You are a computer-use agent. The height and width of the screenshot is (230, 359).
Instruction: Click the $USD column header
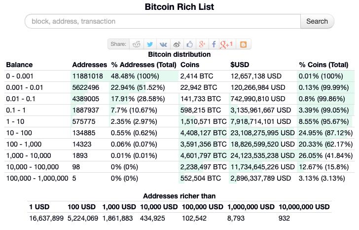click(x=240, y=65)
